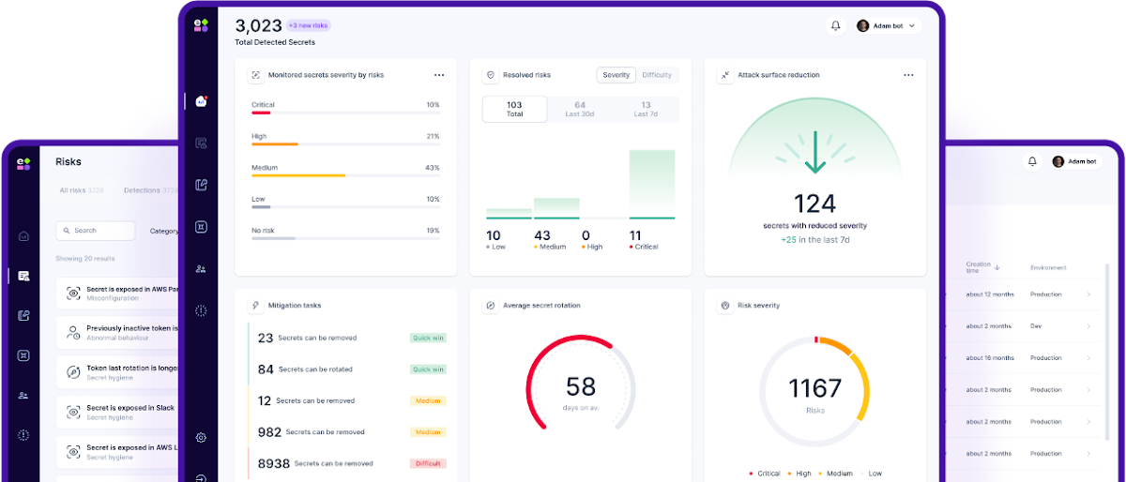1126x482 pixels.
Task: Click the logout arrow icon in sidebar
Action: pyautogui.click(x=201, y=477)
